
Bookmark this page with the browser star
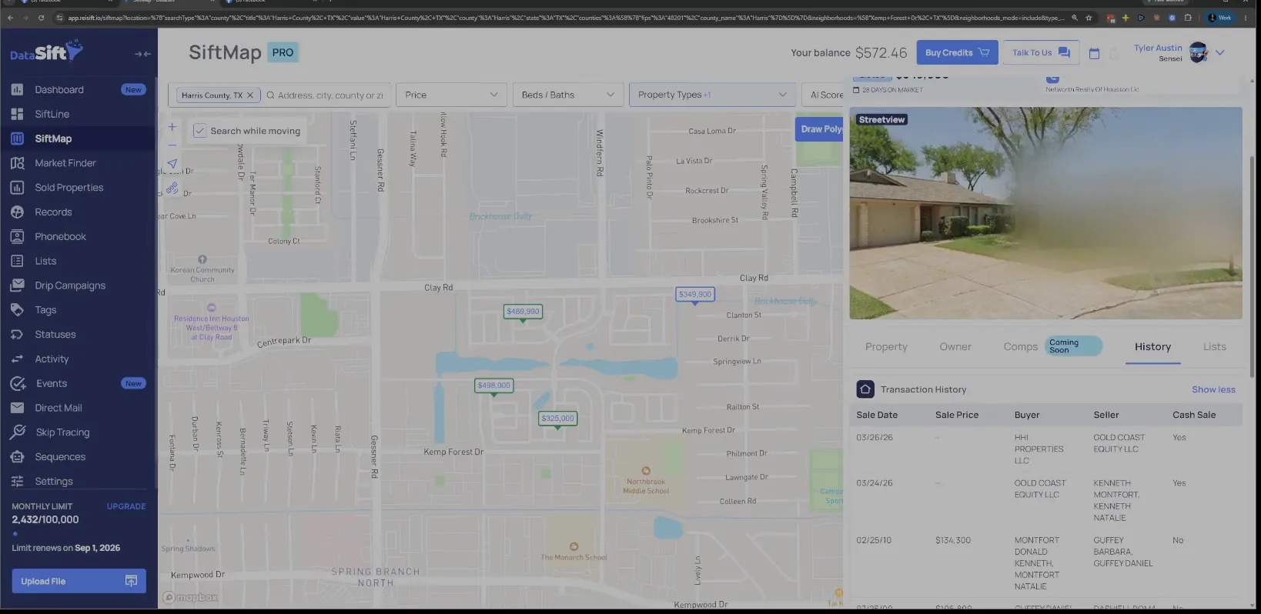click(x=1089, y=18)
